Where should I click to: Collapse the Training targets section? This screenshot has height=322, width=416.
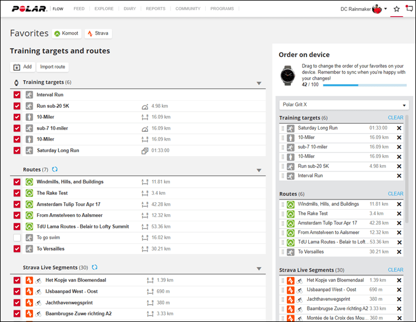pos(259,84)
